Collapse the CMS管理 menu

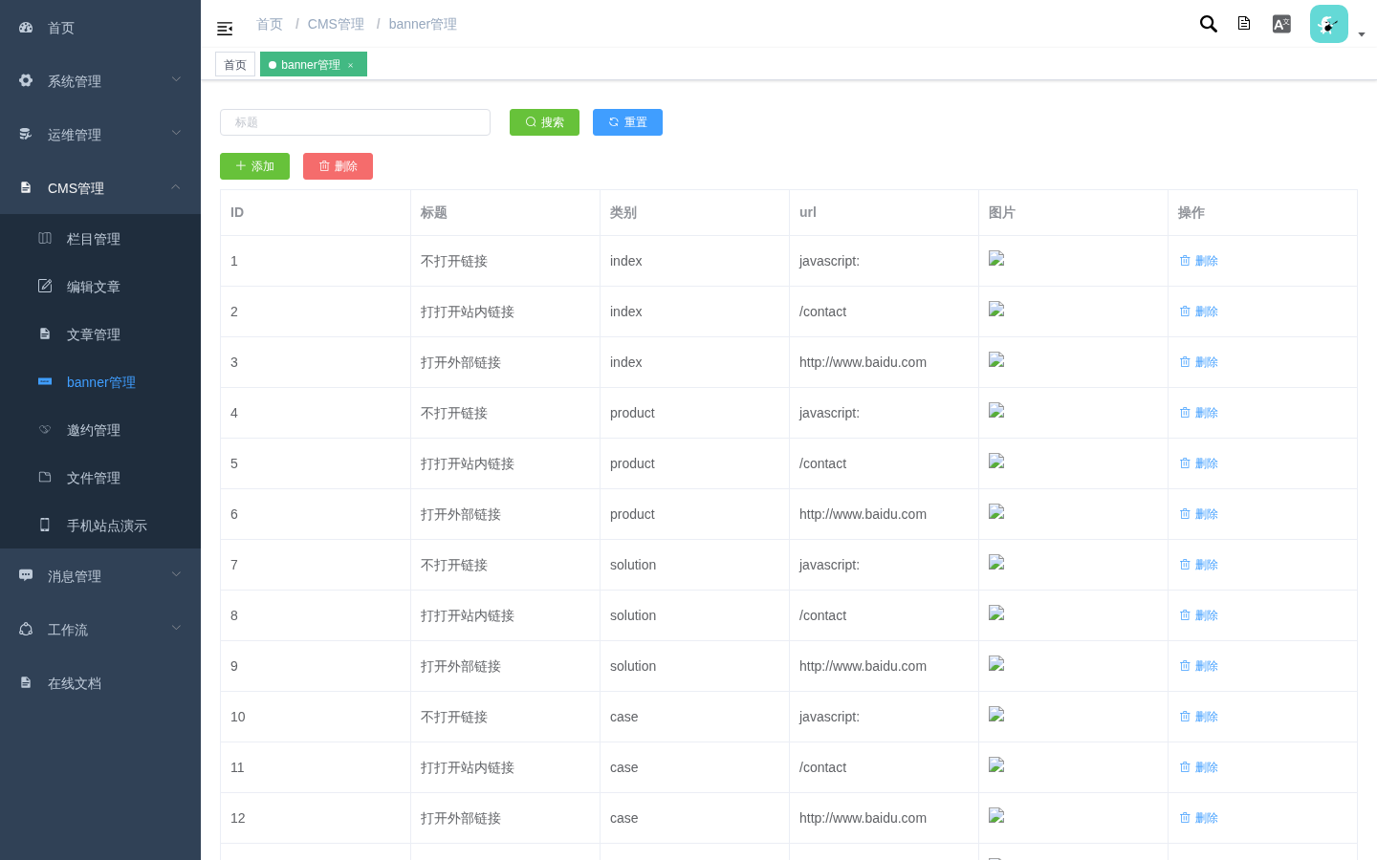click(100, 188)
